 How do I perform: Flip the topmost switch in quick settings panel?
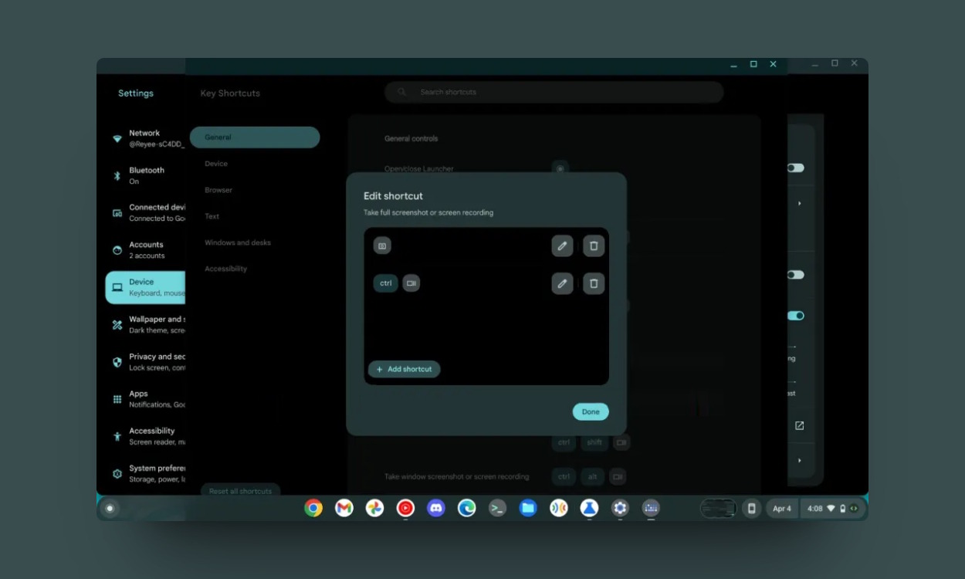(x=797, y=168)
